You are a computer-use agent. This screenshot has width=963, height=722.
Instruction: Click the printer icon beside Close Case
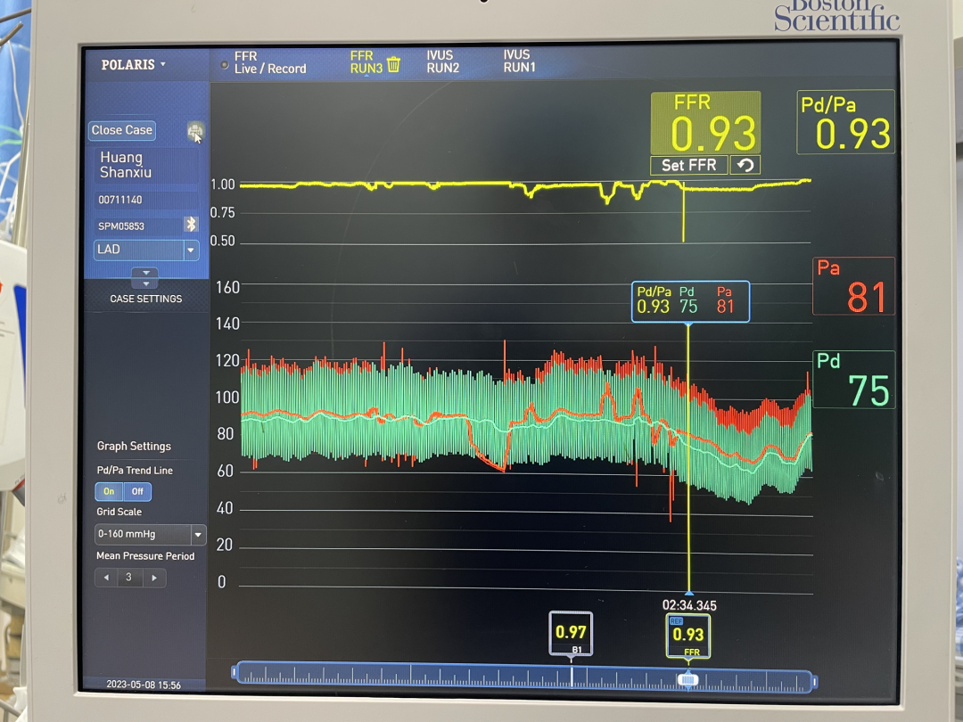point(194,131)
